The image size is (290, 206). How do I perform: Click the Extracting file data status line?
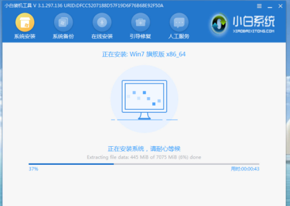[144, 157]
